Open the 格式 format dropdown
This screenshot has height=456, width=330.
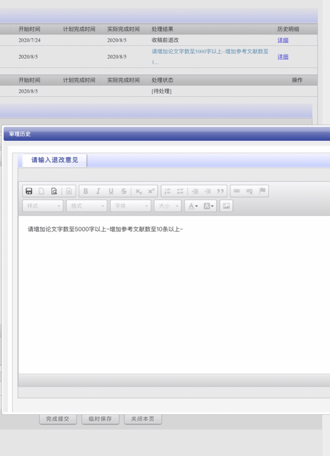(87, 206)
